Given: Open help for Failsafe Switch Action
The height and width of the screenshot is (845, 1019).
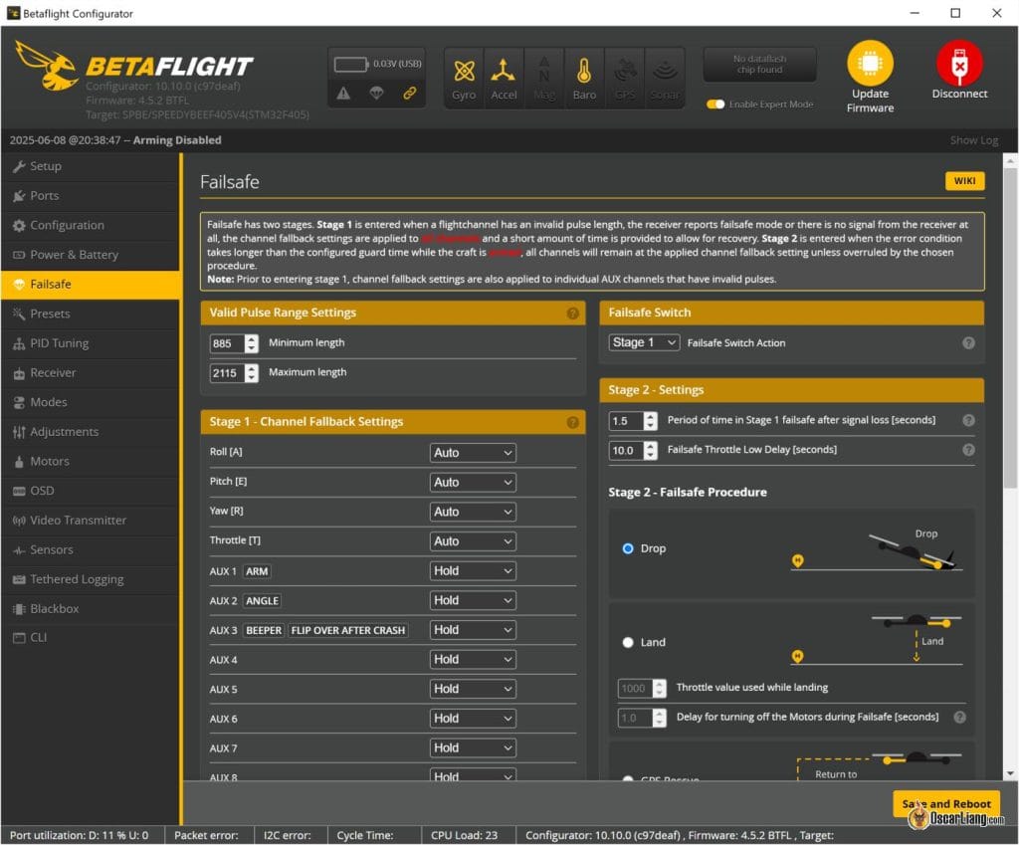Looking at the screenshot, I should point(968,343).
